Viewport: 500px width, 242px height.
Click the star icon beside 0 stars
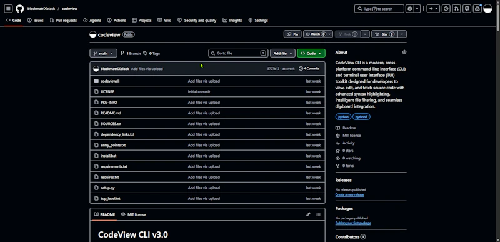[x=337, y=151]
